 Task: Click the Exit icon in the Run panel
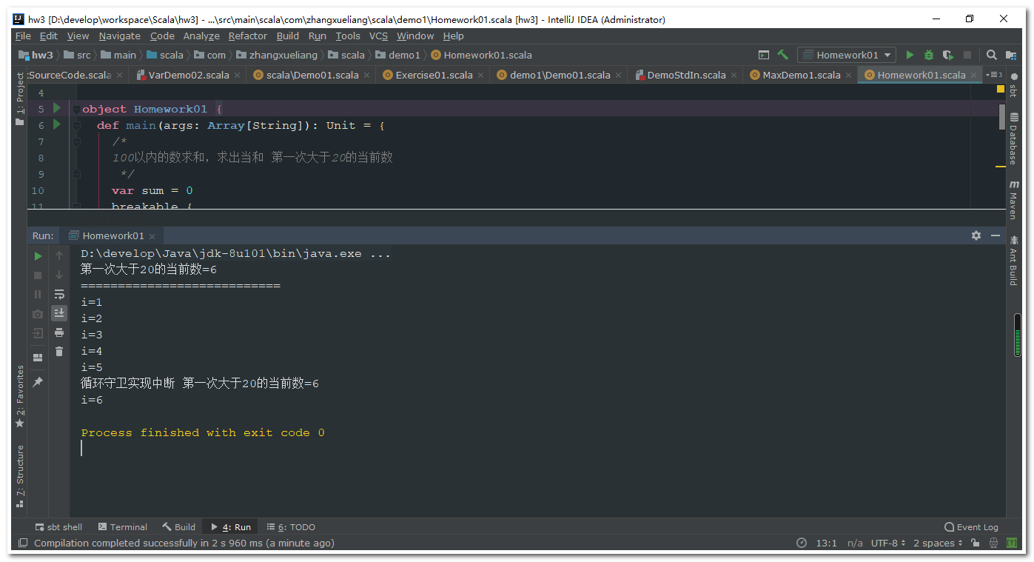point(38,333)
